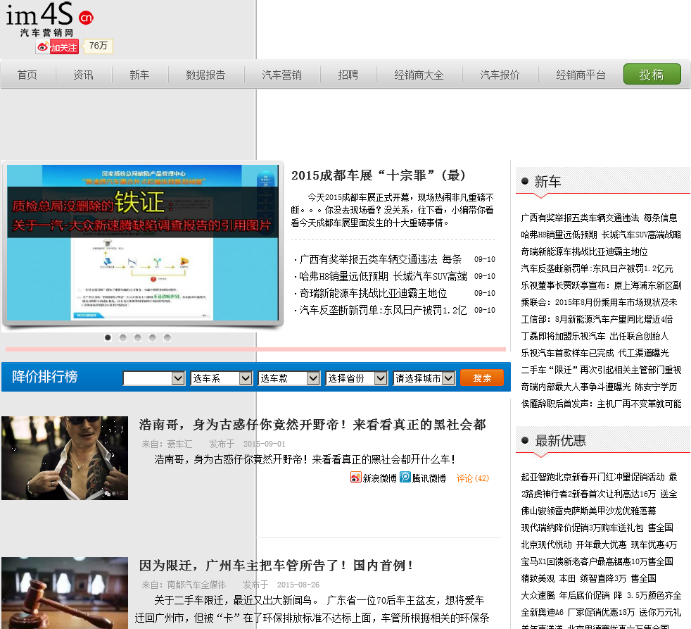Open promo link 大众速腾 年后底价促销
Screen dimensions: 691x629
(x=601, y=595)
